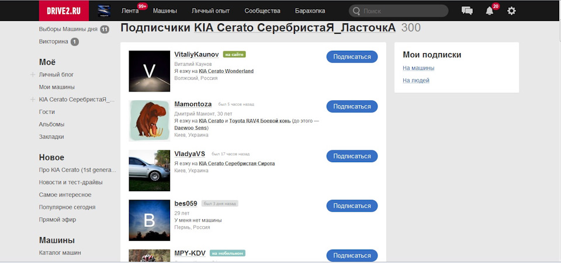Expand the plus next to KIA Cerato СеребристаЯ

[x=33, y=100]
